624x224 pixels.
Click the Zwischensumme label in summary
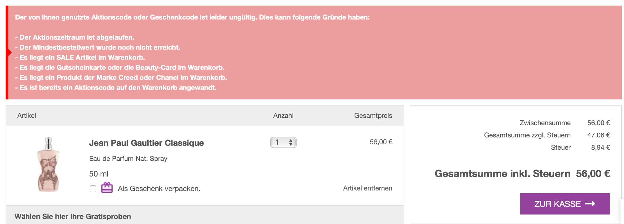point(545,123)
